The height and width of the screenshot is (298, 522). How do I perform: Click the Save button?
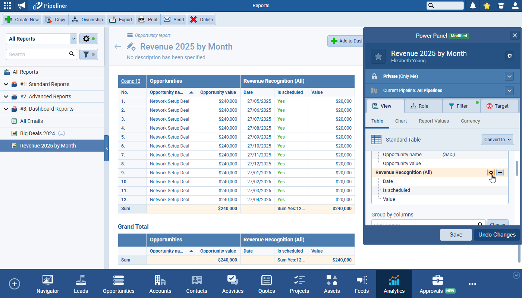(456, 235)
